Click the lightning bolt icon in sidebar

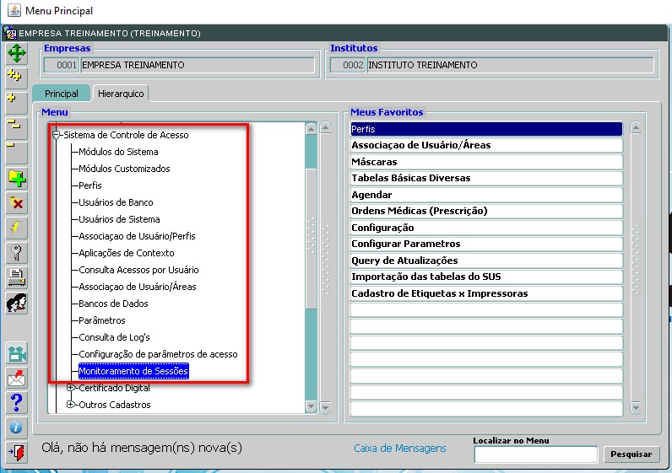(16, 228)
